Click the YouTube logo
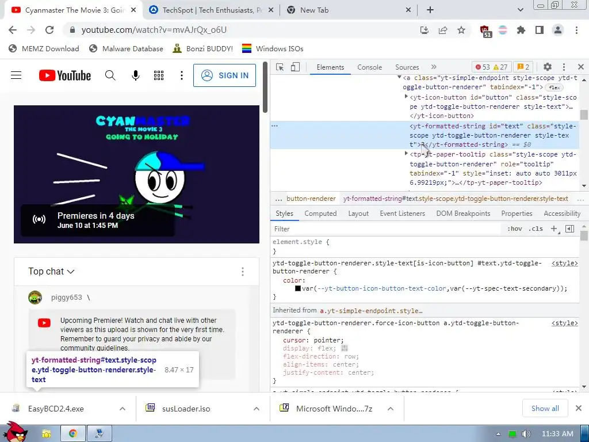This screenshot has height=442, width=589. (x=65, y=75)
